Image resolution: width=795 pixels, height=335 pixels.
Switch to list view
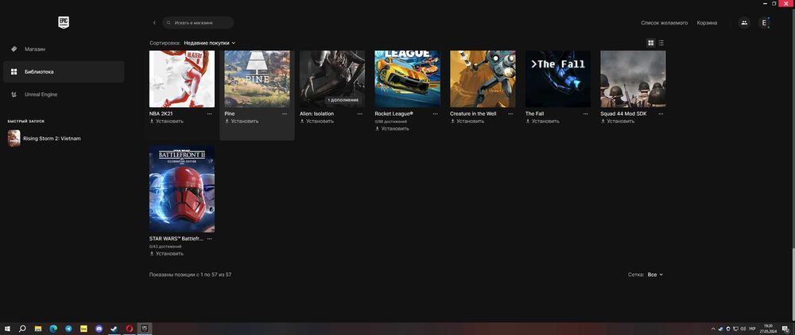[x=661, y=43]
